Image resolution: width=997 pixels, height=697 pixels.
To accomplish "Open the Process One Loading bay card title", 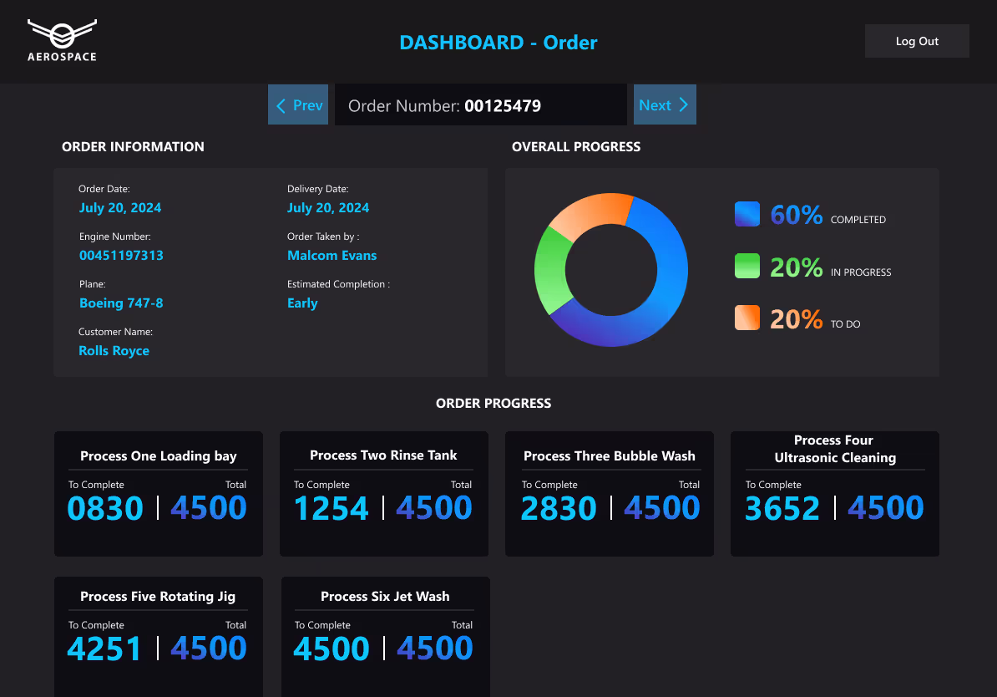I will click(159, 455).
